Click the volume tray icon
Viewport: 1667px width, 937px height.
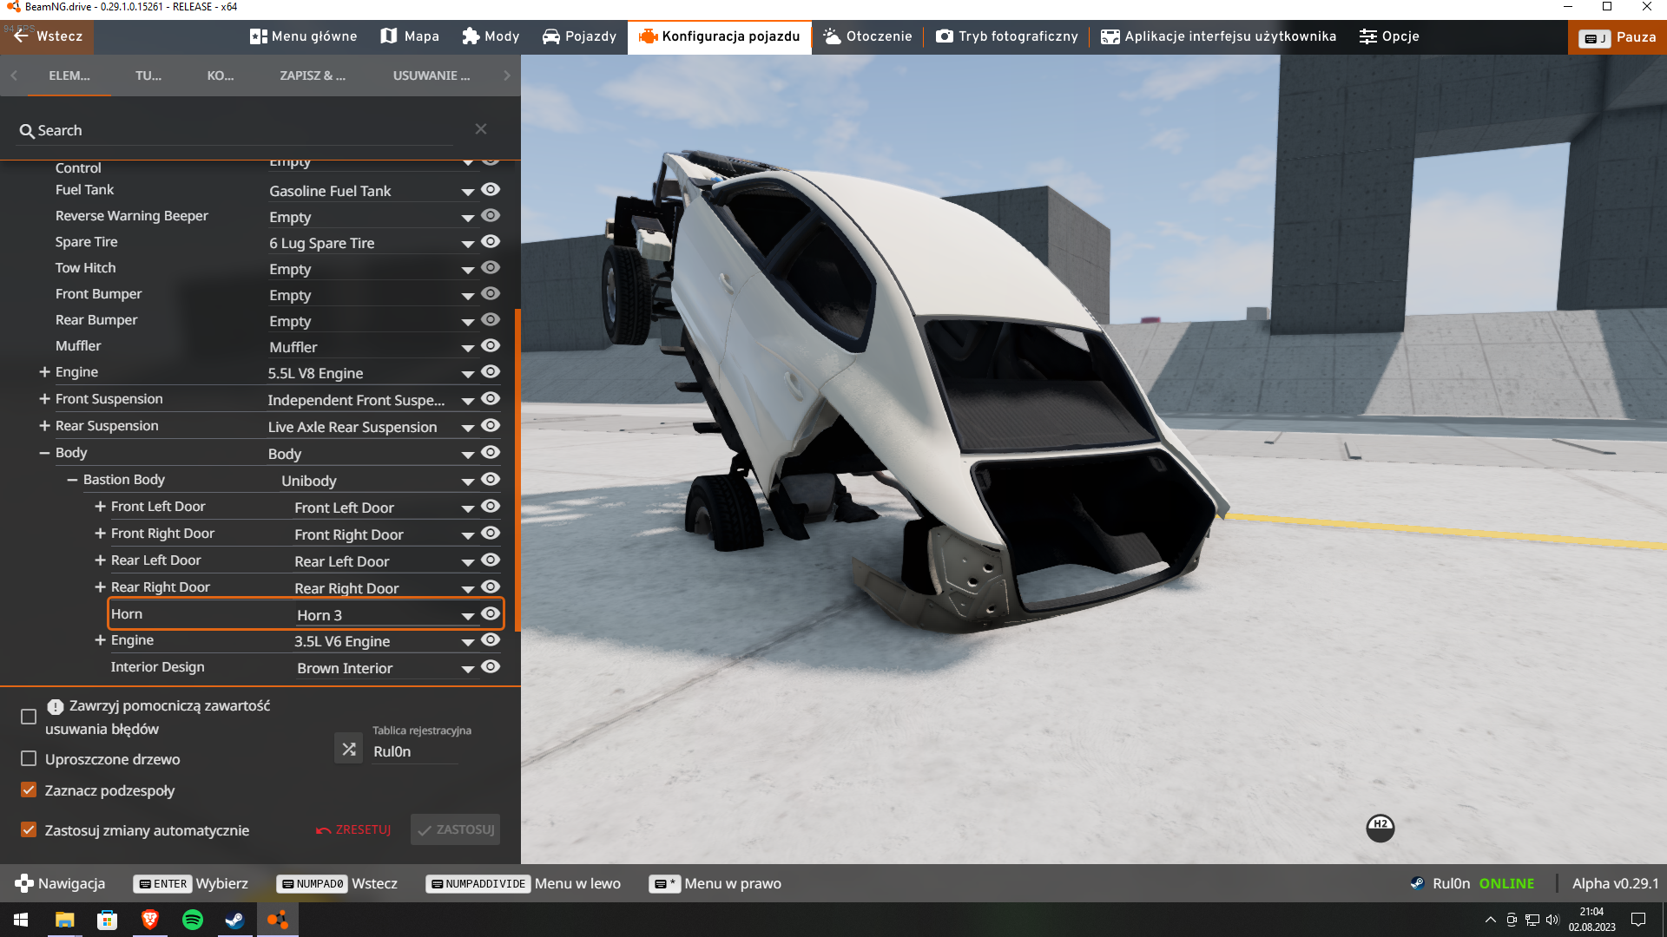[1552, 920]
